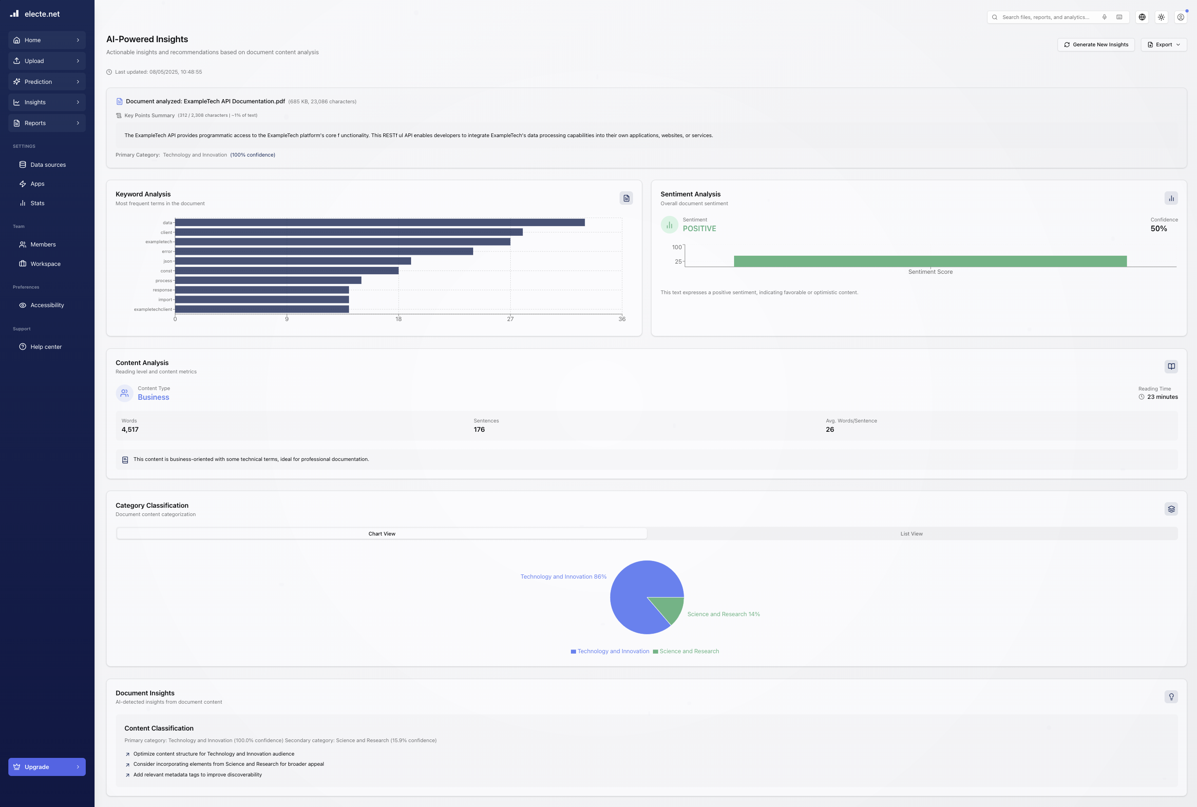Expand the Reports sidebar section

(47, 123)
